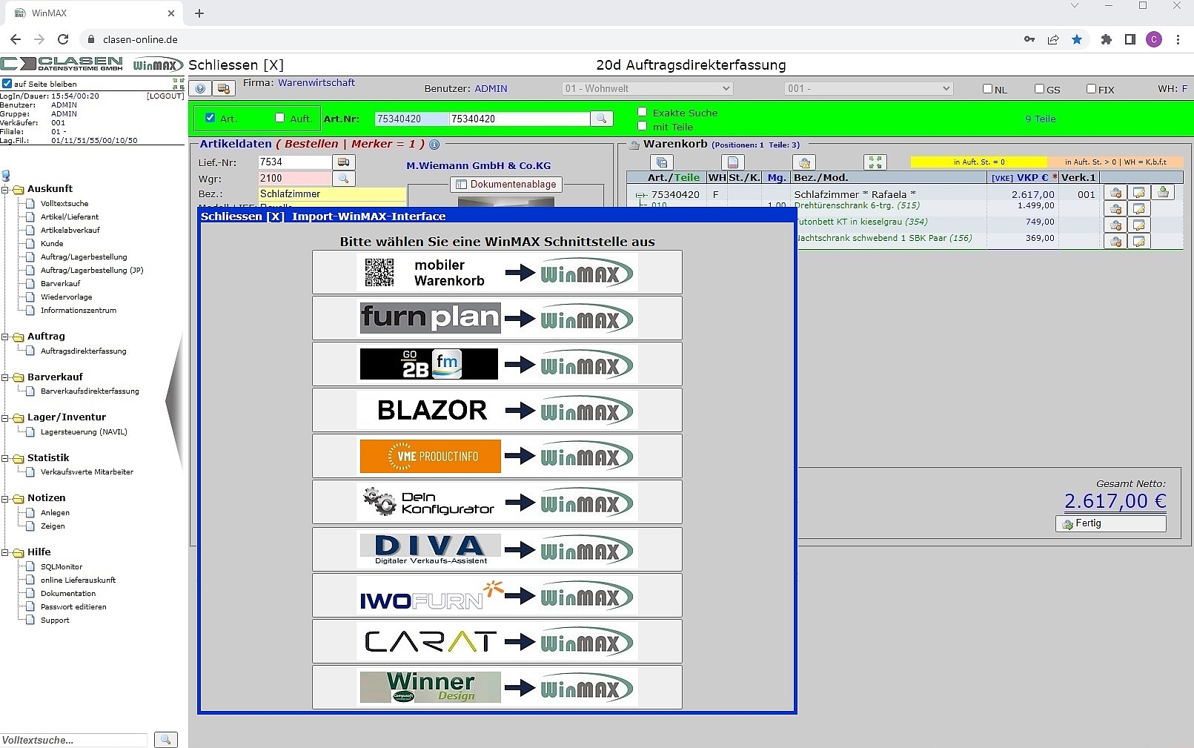Click green download basket icon in Rafaela row
Viewport: 1194px width, 748px height.
(x=1163, y=193)
